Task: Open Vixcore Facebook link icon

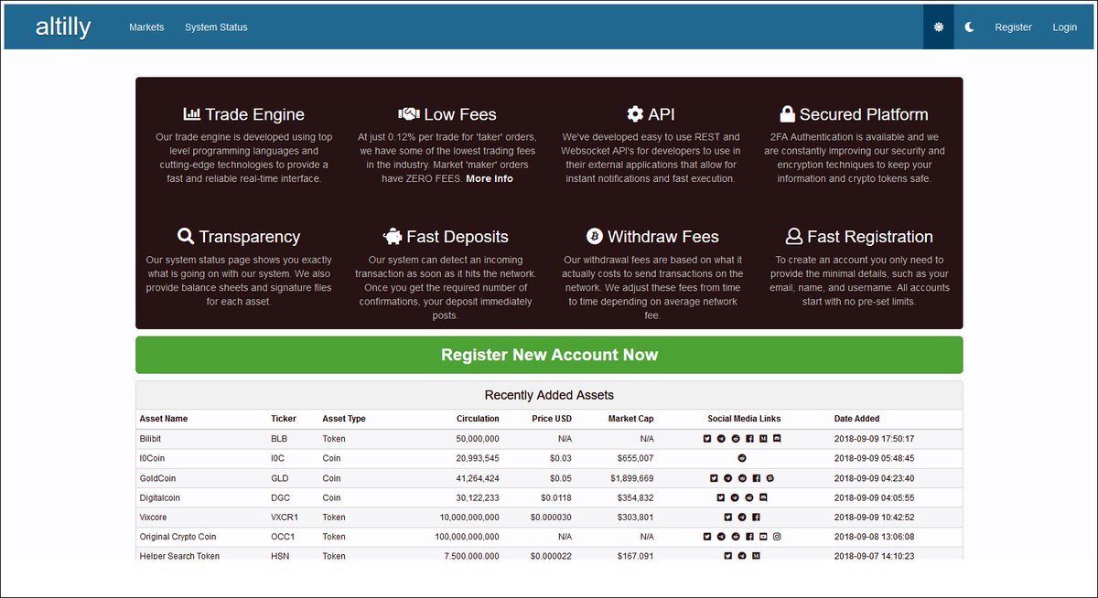Action: coord(756,517)
